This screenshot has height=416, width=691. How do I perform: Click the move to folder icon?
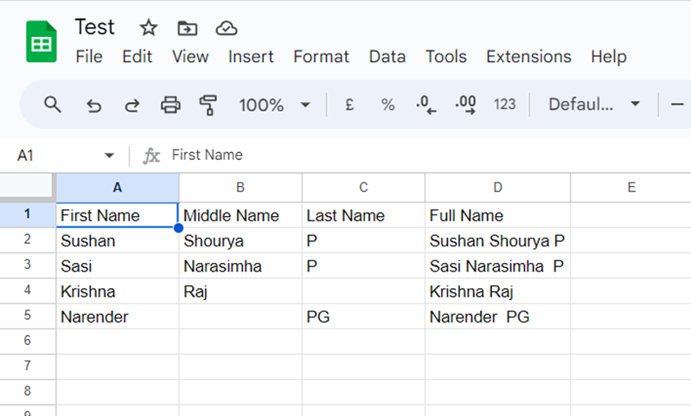187,28
